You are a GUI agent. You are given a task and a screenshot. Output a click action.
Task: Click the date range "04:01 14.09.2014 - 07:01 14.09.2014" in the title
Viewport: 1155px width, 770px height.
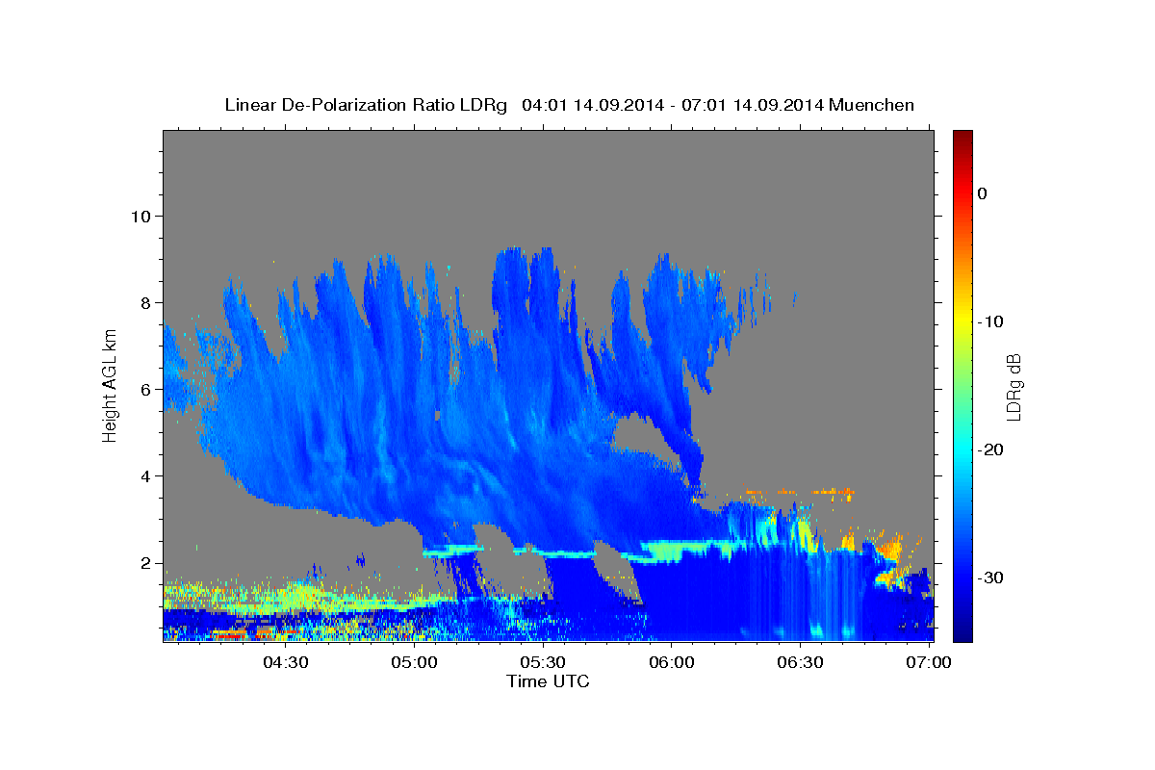pyautogui.click(x=671, y=105)
